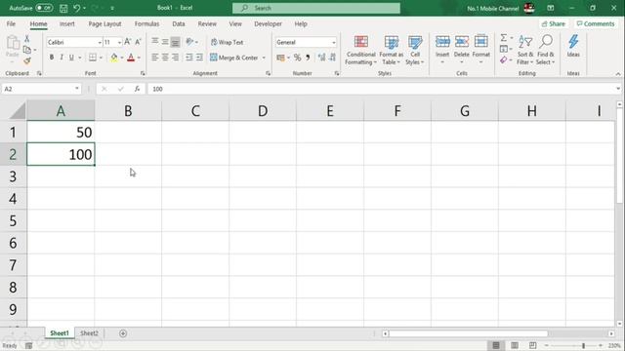Switch to Normal view in status bar
Viewport: 625px width, 351px height.
point(496,345)
